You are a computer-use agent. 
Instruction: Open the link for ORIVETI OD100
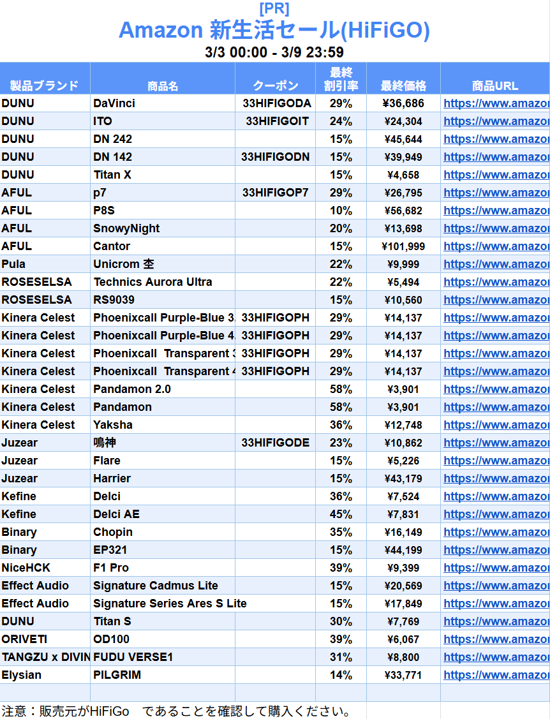coord(496,639)
